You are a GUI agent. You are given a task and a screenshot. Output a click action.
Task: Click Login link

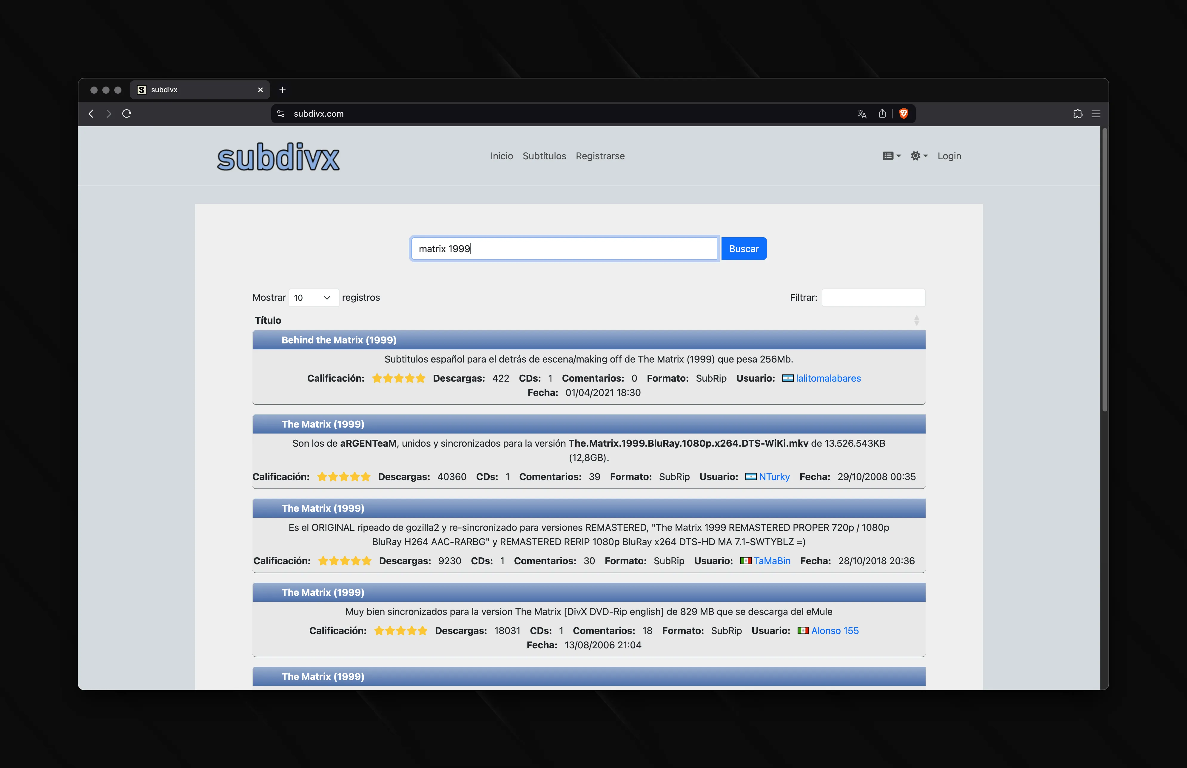point(949,156)
